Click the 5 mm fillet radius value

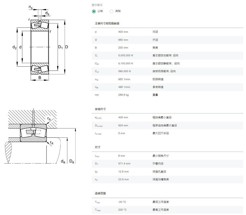click(x=122, y=133)
